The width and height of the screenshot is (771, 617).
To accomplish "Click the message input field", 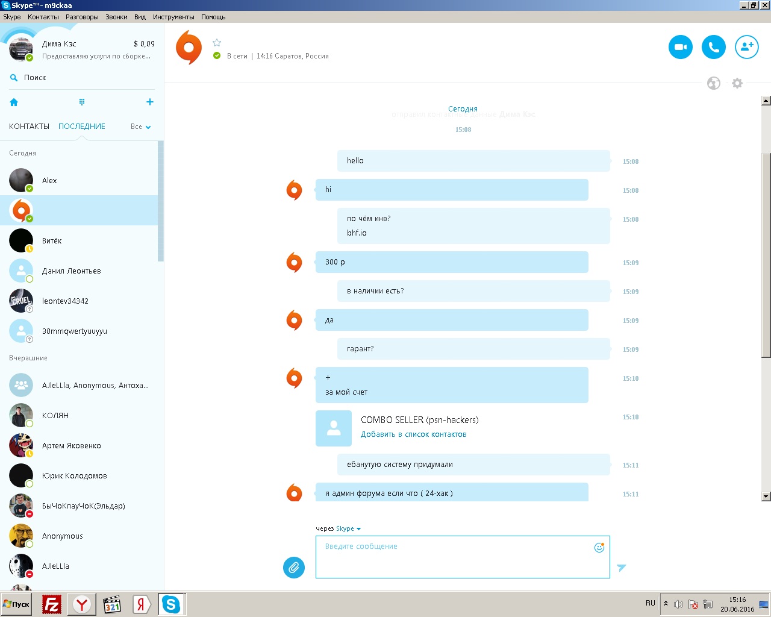I will tap(463, 557).
